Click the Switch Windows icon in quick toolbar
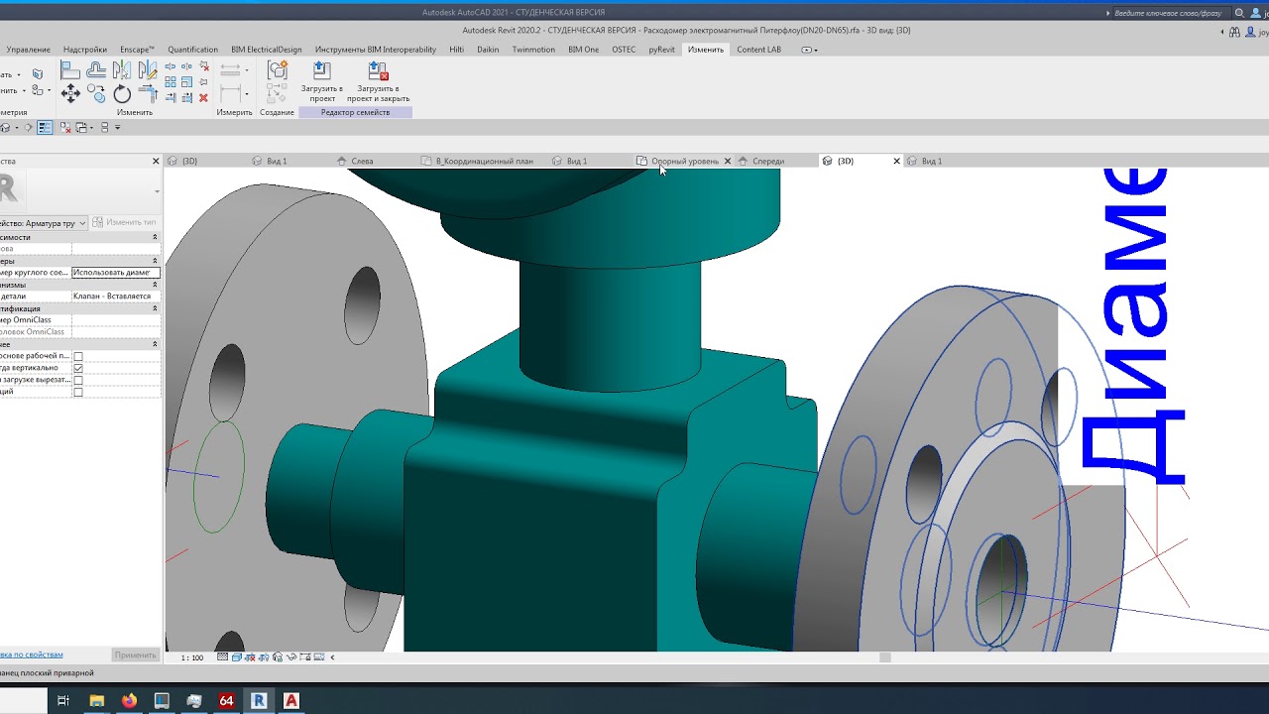The width and height of the screenshot is (1269, 714). click(x=81, y=127)
